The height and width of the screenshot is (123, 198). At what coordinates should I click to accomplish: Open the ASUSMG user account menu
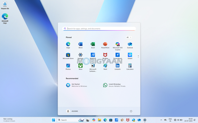[x=72, y=111]
